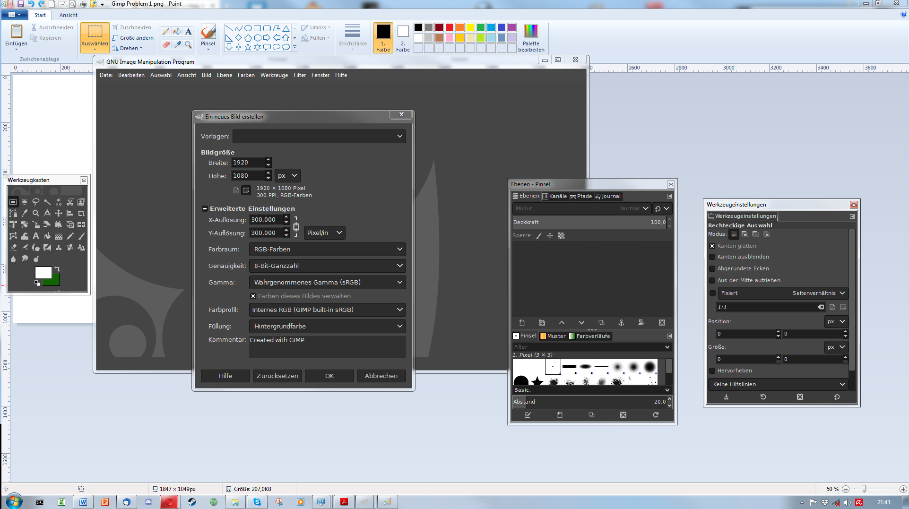909x509 pixels.
Task: Uncheck 'Kanten glätten' checkbox
Action: pos(712,246)
